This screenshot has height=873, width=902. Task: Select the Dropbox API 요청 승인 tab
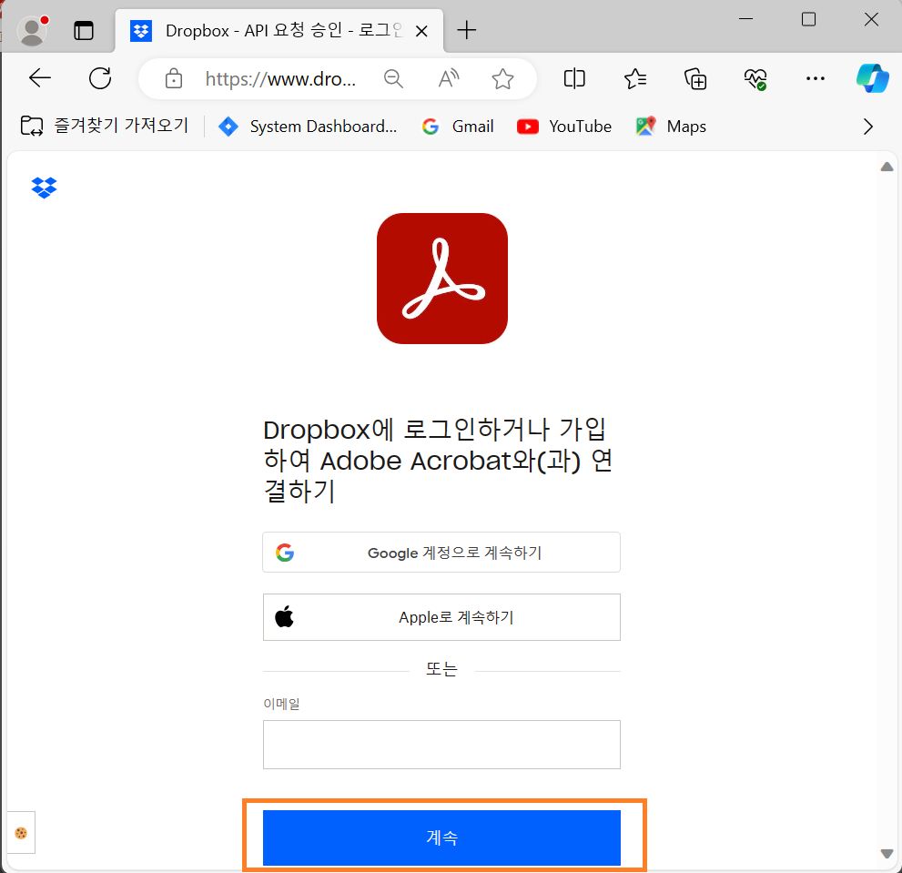coord(273,30)
